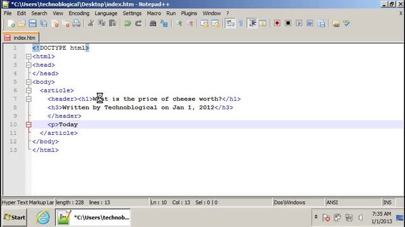Toggle Show Indent Guide icon
405x227 pixels.
252,23
